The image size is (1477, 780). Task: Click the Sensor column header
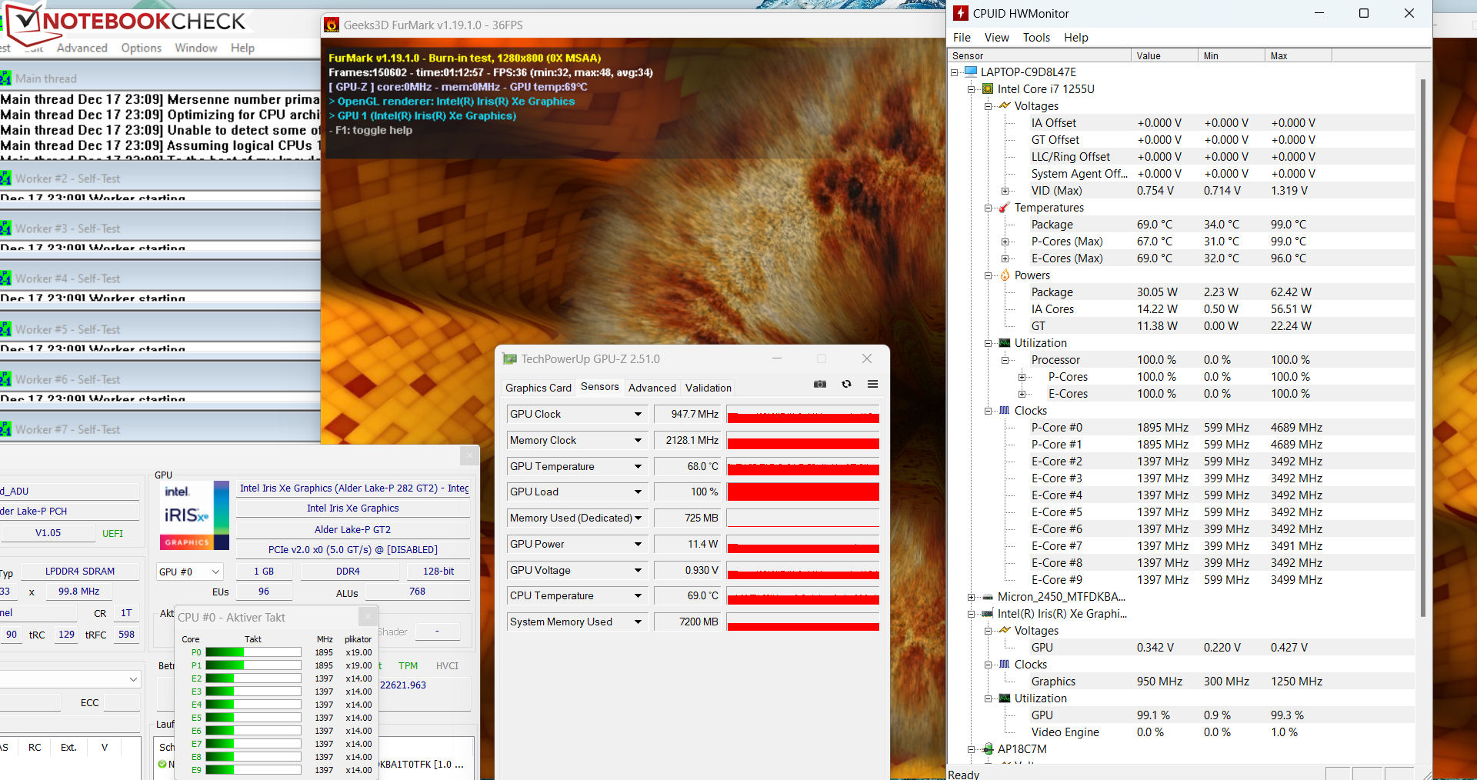1039,55
